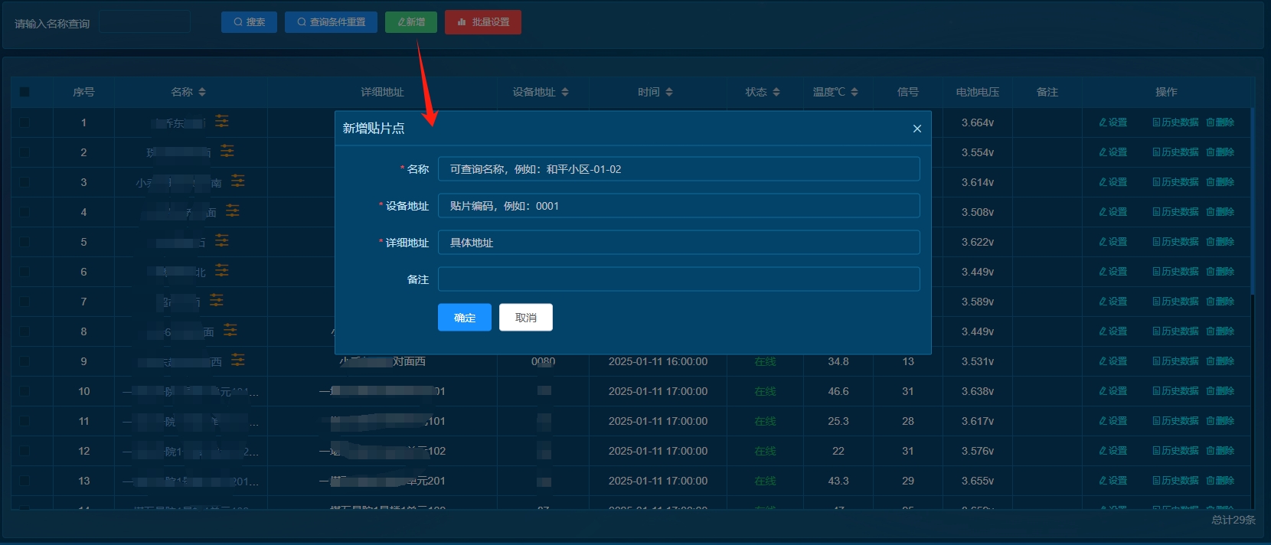Click the red 批量设置 button
The width and height of the screenshot is (1271, 545).
coord(483,22)
